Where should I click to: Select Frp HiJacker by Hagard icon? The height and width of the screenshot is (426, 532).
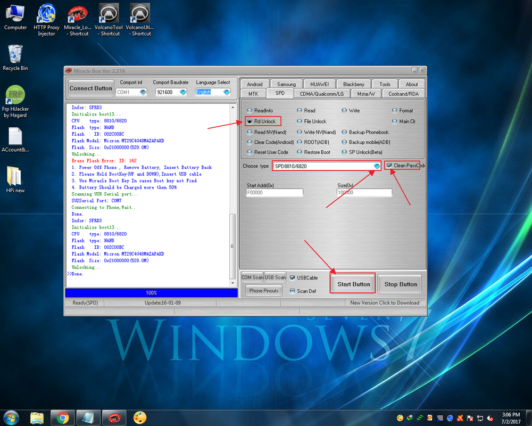tap(15, 101)
